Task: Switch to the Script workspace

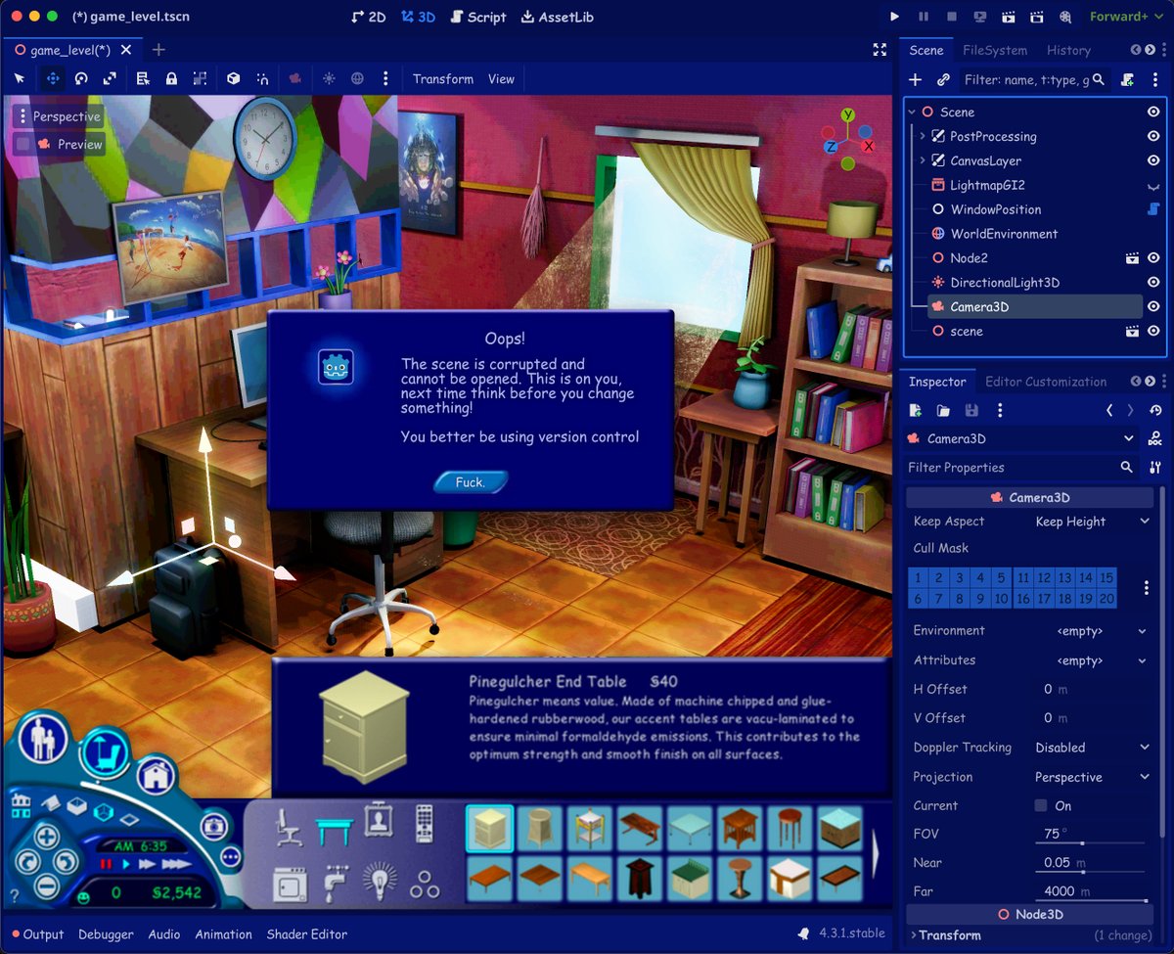Action: (478, 17)
